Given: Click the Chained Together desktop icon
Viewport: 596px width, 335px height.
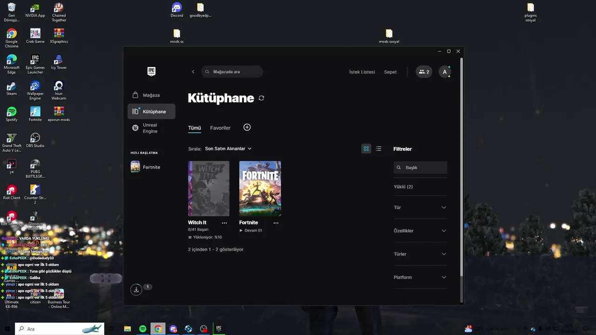Looking at the screenshot, I should point(59,12).
